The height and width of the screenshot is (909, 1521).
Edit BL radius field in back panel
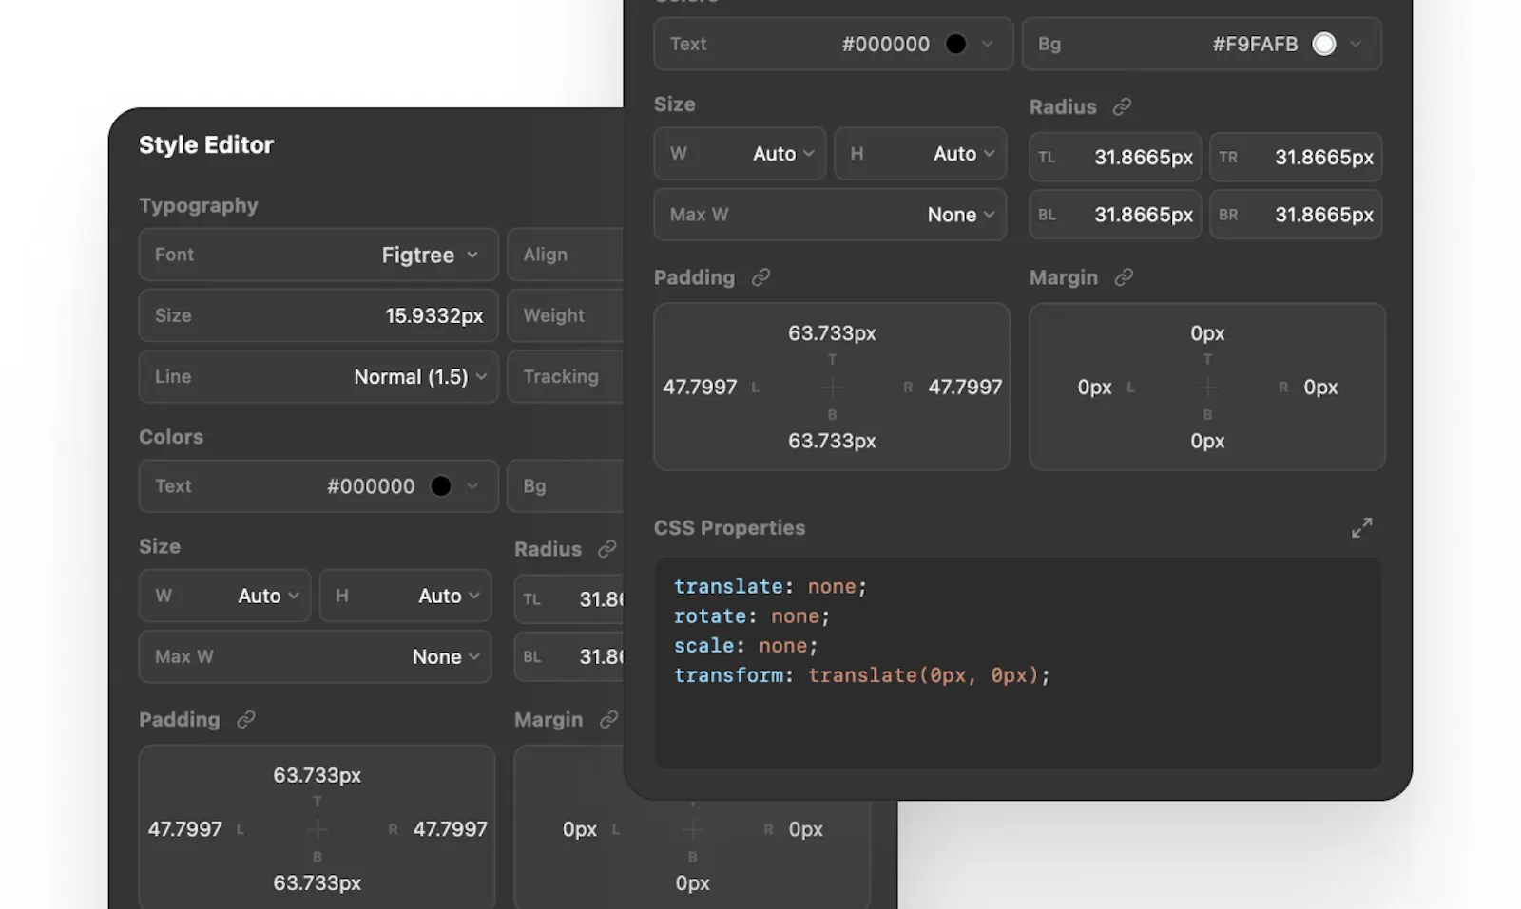[x=569, y=656]
